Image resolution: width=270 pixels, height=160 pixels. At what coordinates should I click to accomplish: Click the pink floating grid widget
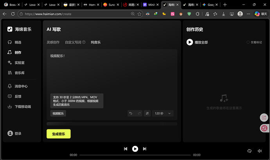point(264,118)
